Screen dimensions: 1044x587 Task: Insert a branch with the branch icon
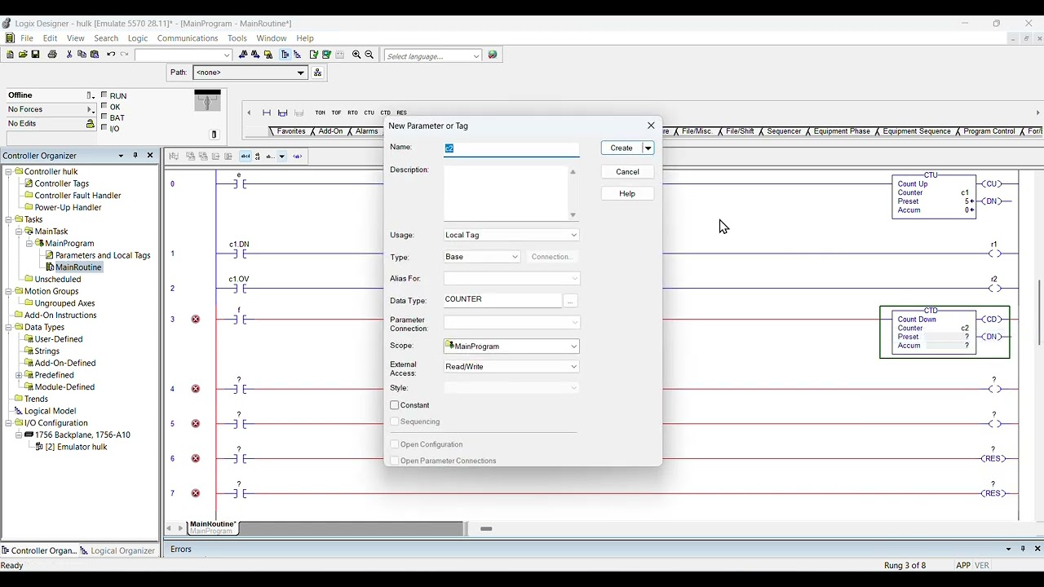point(283,113)
